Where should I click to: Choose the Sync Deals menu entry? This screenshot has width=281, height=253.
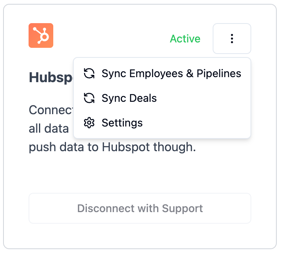point(162,98)
